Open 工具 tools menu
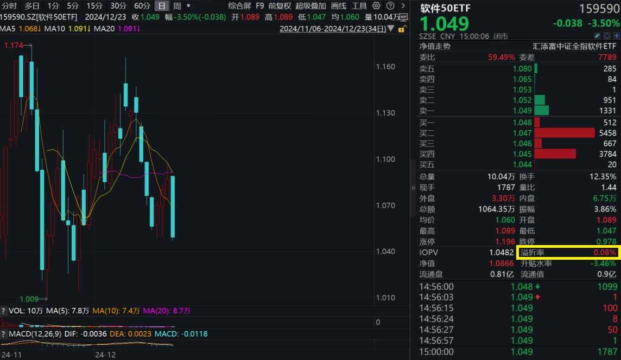This screenshot has width=621, height=360. pyautogui.click(x=359, y=6)
